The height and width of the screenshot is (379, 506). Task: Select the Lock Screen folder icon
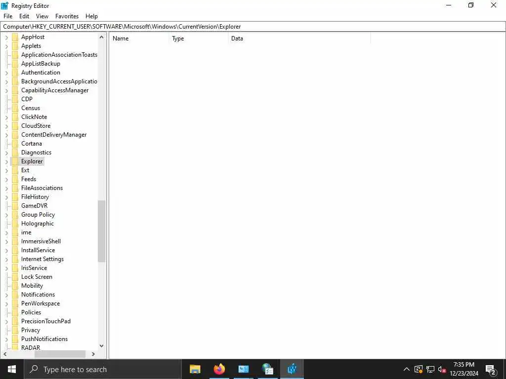[15, 276]
